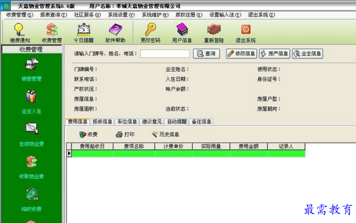Select 收取物业费 sidebar icon
Image resolution: width=356 pixels, height=223 pixels.
pos(32,167)
